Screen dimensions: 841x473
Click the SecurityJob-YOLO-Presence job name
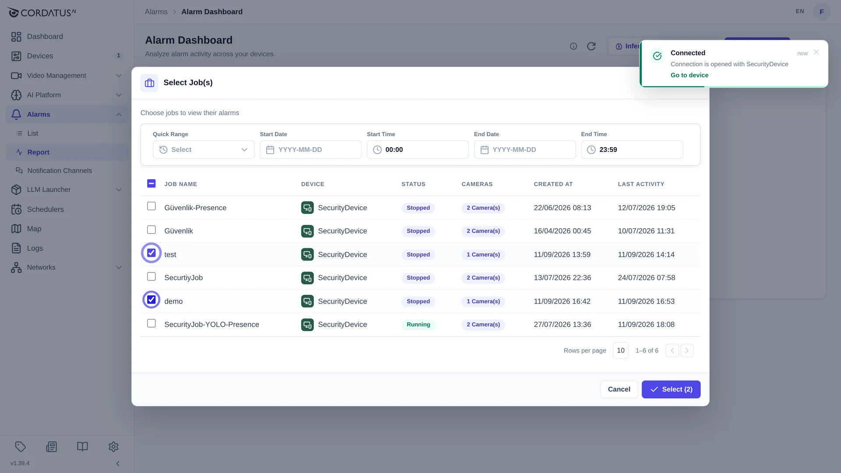pyautogui.click(x=212, y=325)
